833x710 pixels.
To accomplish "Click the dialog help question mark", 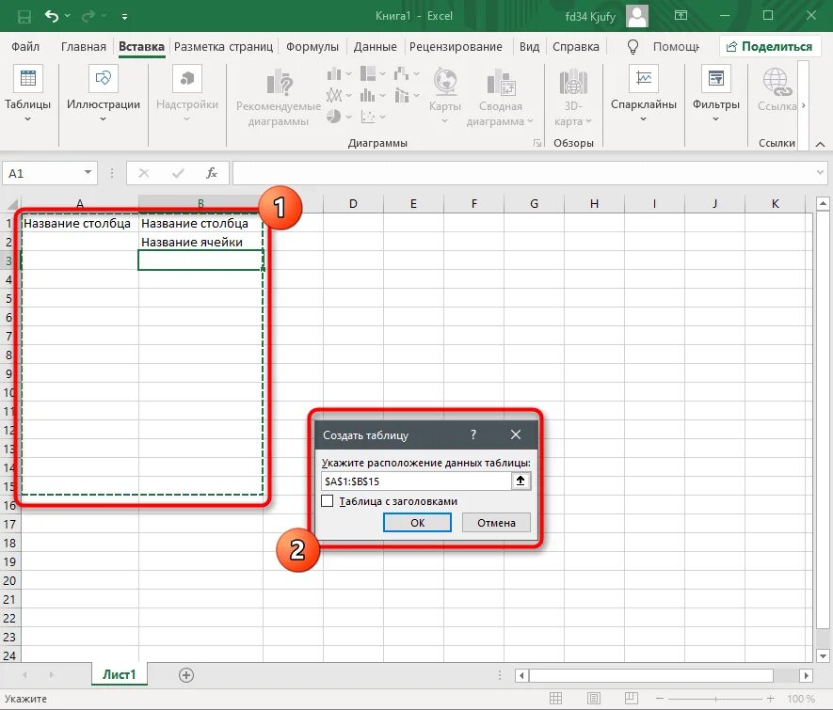I will coord(473,435).
